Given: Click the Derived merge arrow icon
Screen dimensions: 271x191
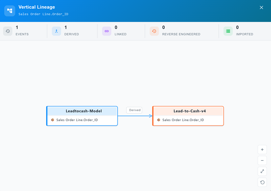Looking at the screenshot, I should (x=56, y=31).
